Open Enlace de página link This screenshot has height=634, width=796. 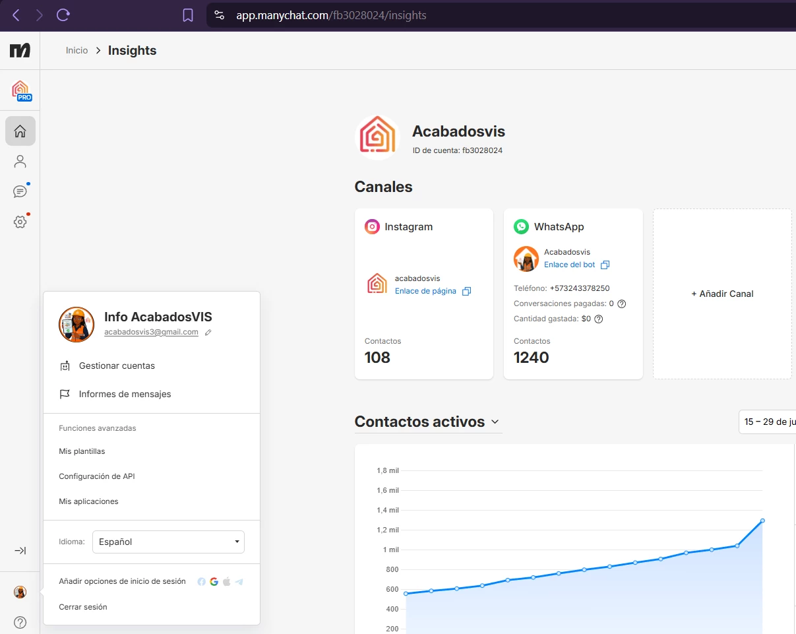(x=425, y=291)
